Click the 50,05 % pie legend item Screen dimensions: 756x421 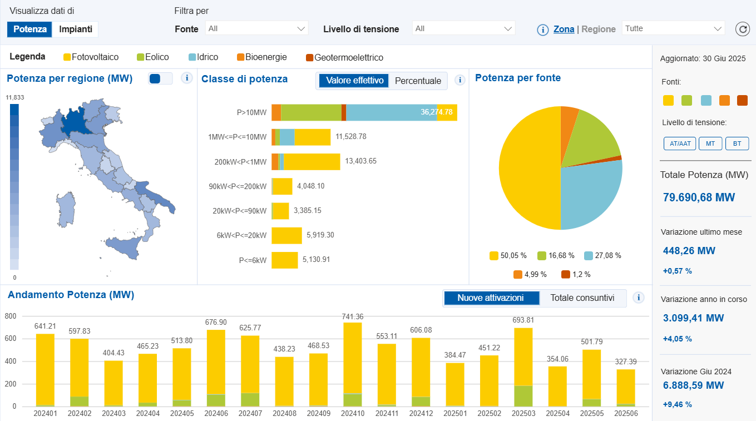point(508,256)
